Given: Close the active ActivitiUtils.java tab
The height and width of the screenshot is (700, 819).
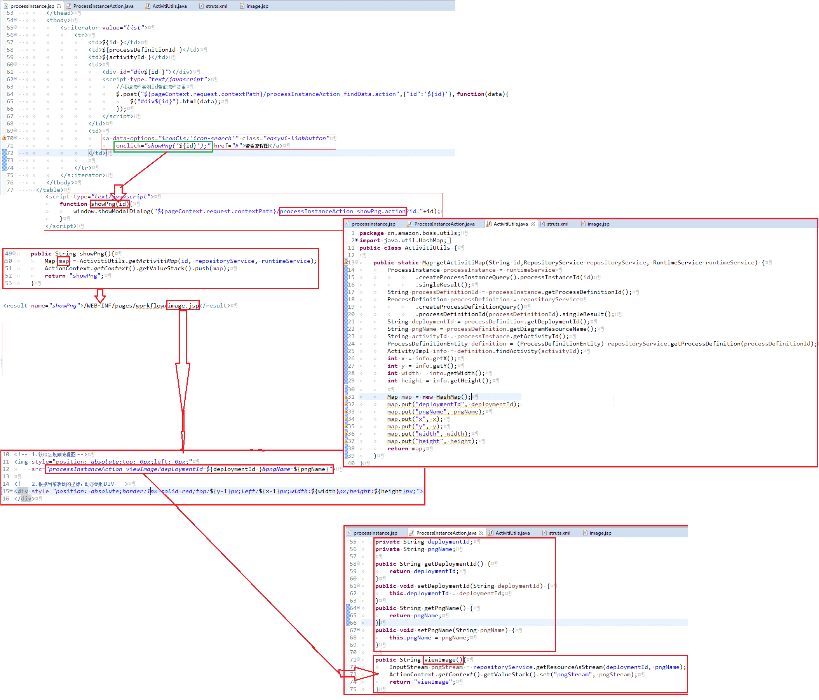Looking at the screenshot, I should (532, 224).
